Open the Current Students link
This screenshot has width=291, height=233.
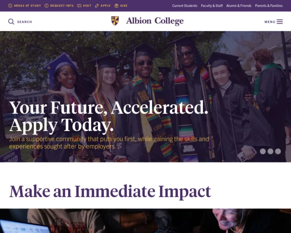coord(185,6)
